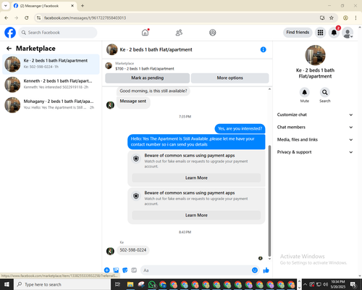View site information icon in address bar
This screenshot has width=362, height=290.
coord(38,17)
